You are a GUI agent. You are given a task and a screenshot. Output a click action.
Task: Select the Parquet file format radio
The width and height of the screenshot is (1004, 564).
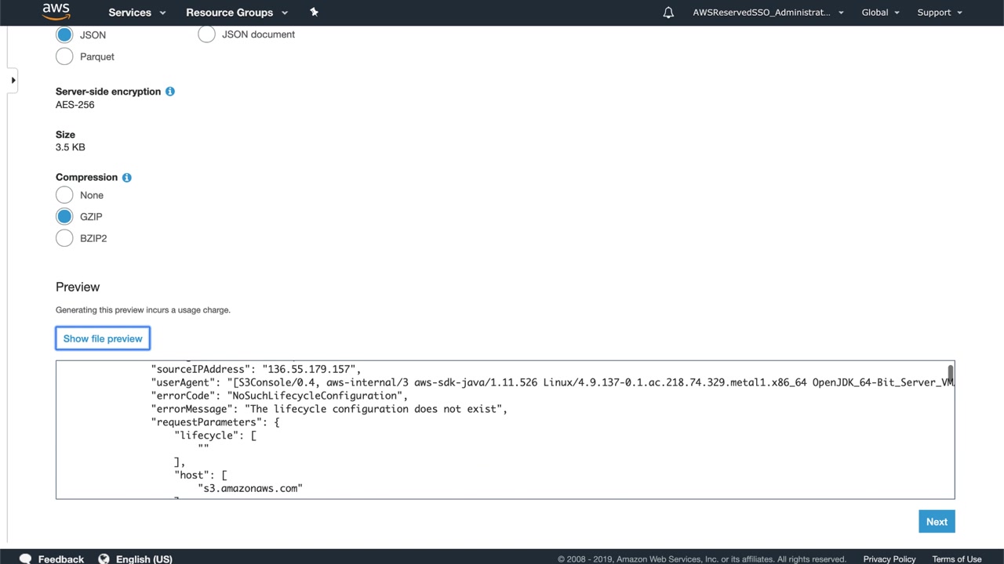coord(64,56)
